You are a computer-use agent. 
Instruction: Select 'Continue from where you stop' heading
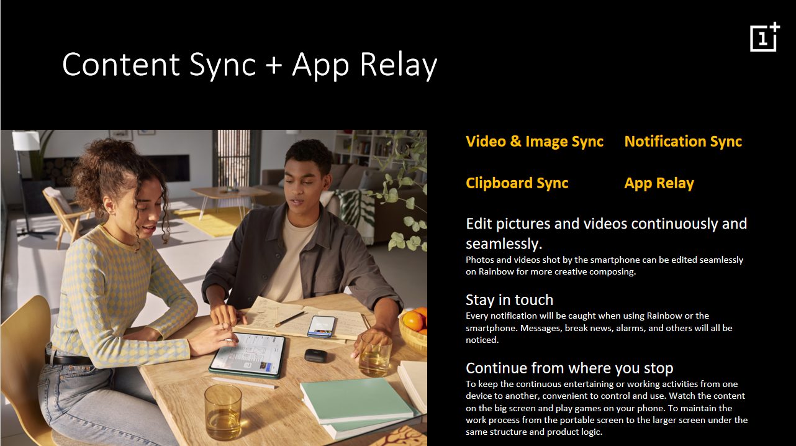point(569,368)
